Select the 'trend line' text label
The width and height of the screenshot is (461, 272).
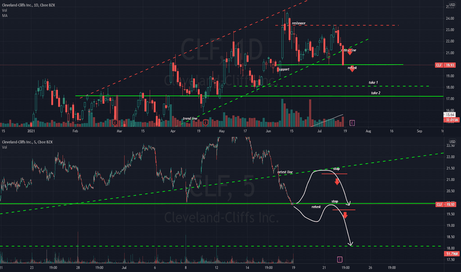190,119
